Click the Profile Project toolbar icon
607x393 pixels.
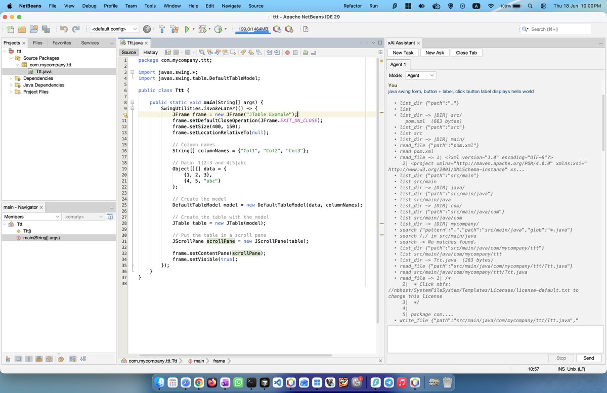(219, 29)
